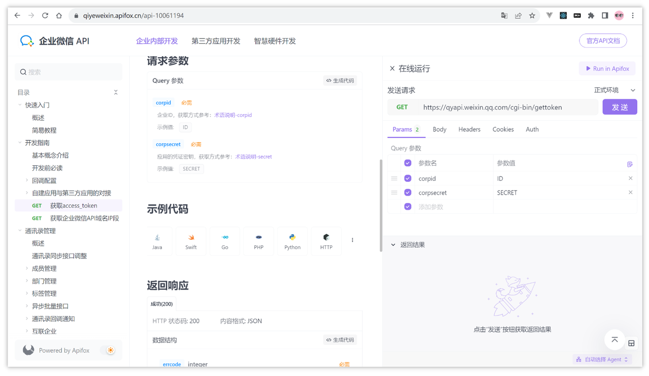Select the Go code sample icon
Screen dimensions: 649x376
pyautogui.click(x=225, y=241)
